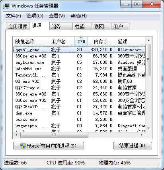Sort processes by CPU column header
Viewport: 164px width, 170px height.
[81, 42]
